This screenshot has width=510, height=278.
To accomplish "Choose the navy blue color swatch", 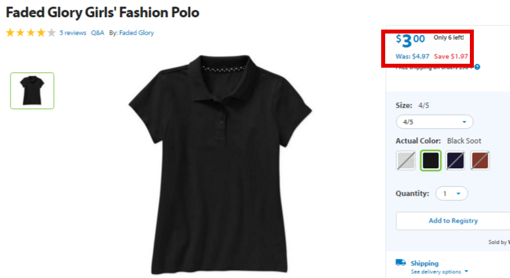I will point(455,160).
